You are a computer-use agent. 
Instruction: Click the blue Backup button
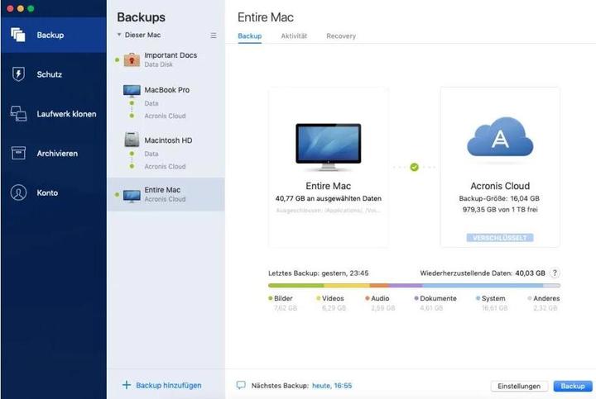[x=573, y=386]
